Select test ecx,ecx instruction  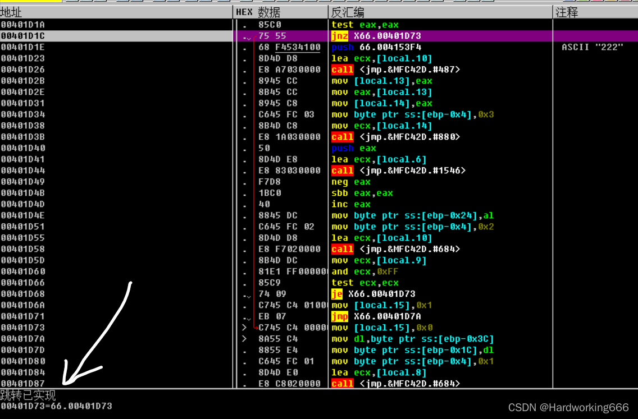click(x=365, y=283)
